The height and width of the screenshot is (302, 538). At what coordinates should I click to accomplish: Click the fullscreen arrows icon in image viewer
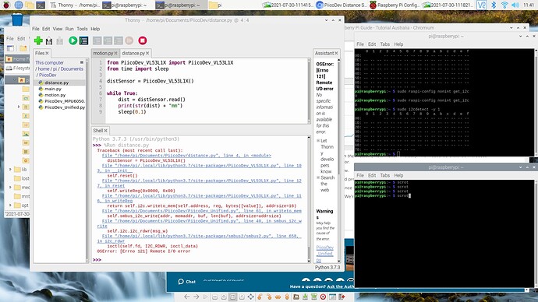click(x=251, y=297)
